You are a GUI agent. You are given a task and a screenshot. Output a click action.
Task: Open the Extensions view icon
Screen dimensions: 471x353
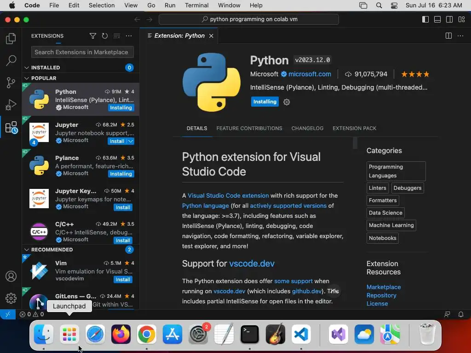[11, 127]
